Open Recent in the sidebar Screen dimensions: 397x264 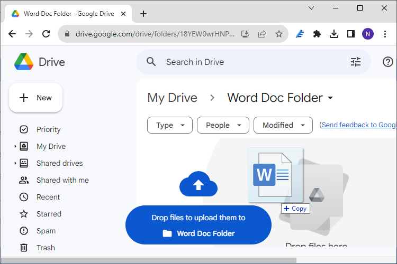tap(48, 197)
